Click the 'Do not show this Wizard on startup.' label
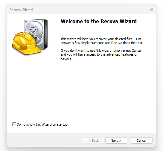 [43, 124]
